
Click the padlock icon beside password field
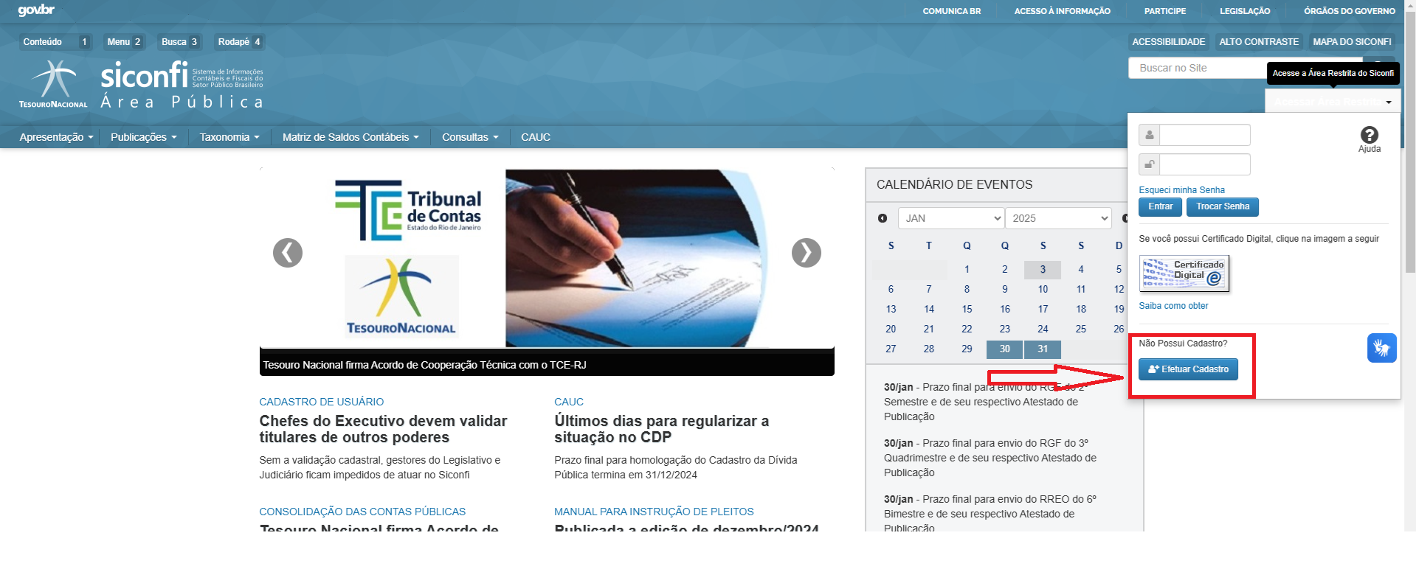pos(1149,164)
